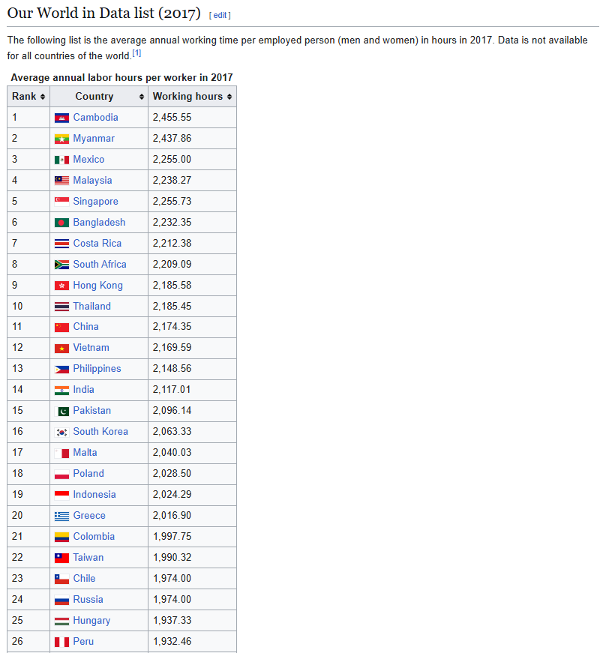600x653 pixels.
Task: Click the Indonesia flag icon
Action: [x=61, y=495]
